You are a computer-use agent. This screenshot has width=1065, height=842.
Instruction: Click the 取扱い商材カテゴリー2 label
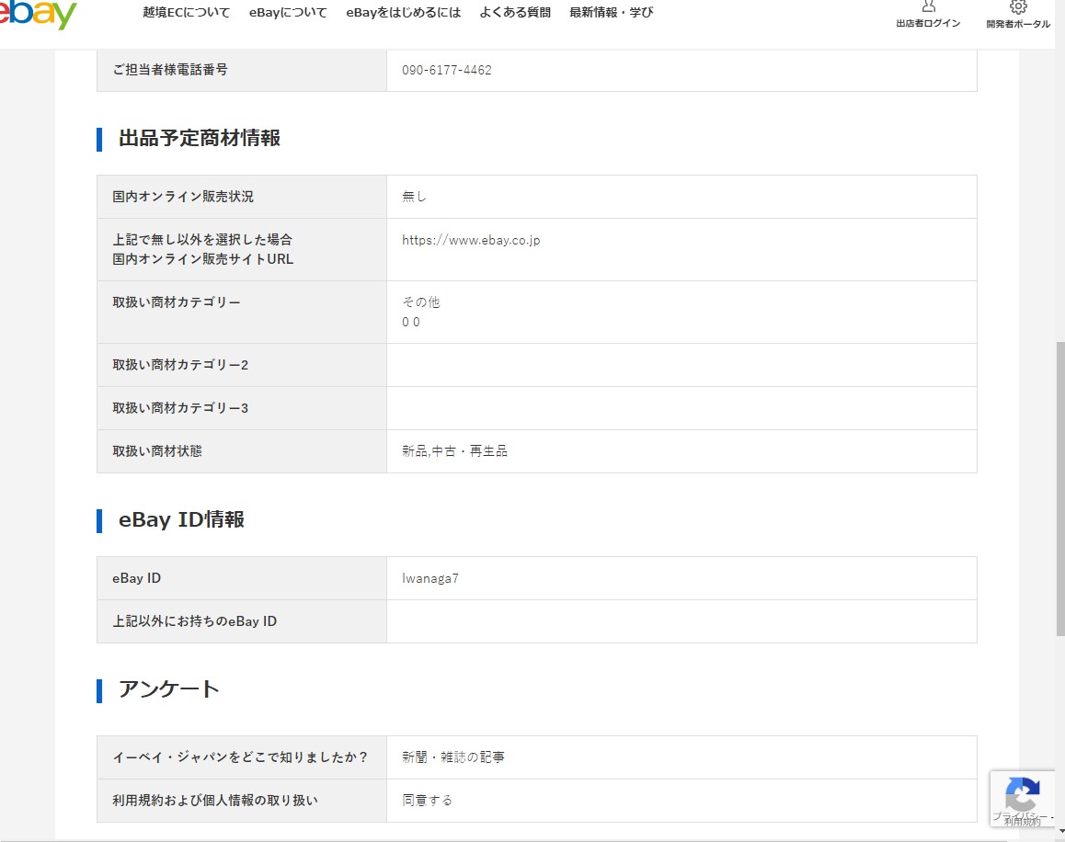(180, 365)
